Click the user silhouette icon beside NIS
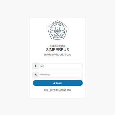This screenshot has height=115, width=115. coord(36,66)
